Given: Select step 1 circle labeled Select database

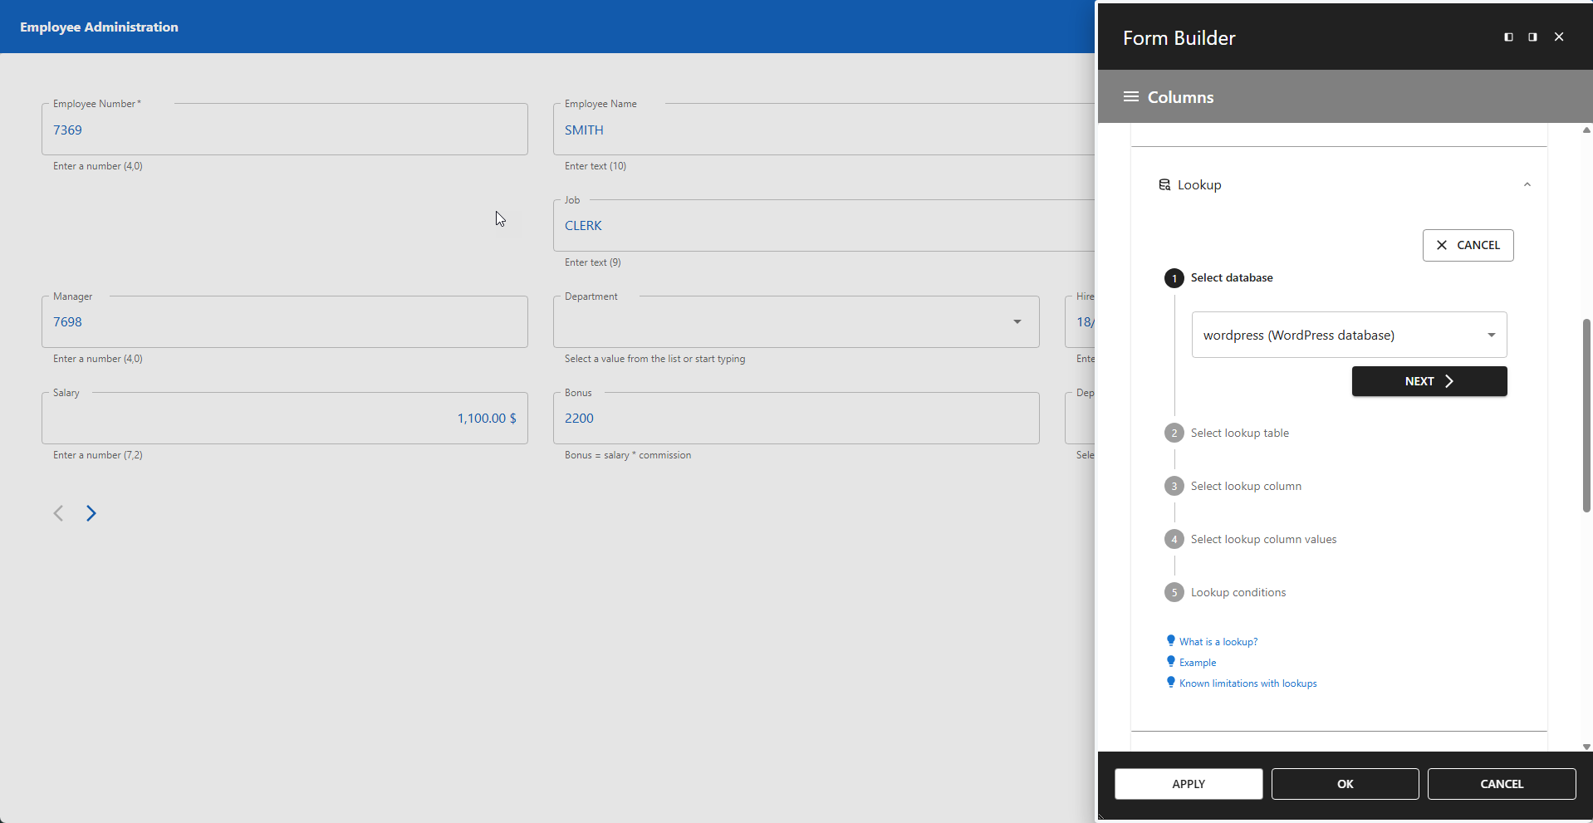Looking at the screenshot, I should point(1174,278).
